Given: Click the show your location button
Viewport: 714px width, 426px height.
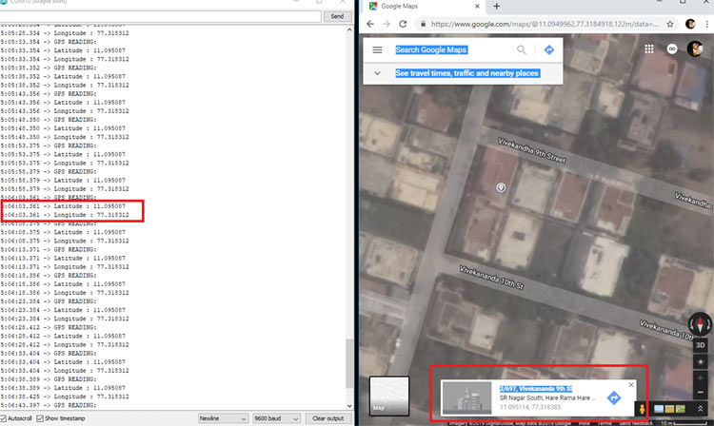Looking at the screenshot, I should pyautogui.click(x=701, y=362).
